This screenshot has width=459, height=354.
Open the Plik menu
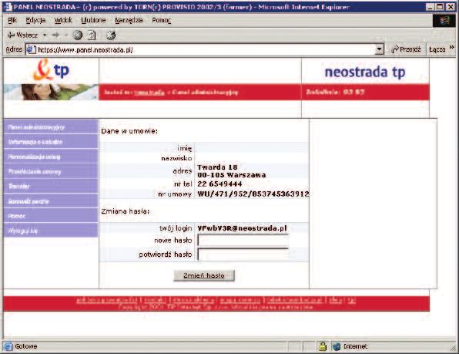pos(12,20)
